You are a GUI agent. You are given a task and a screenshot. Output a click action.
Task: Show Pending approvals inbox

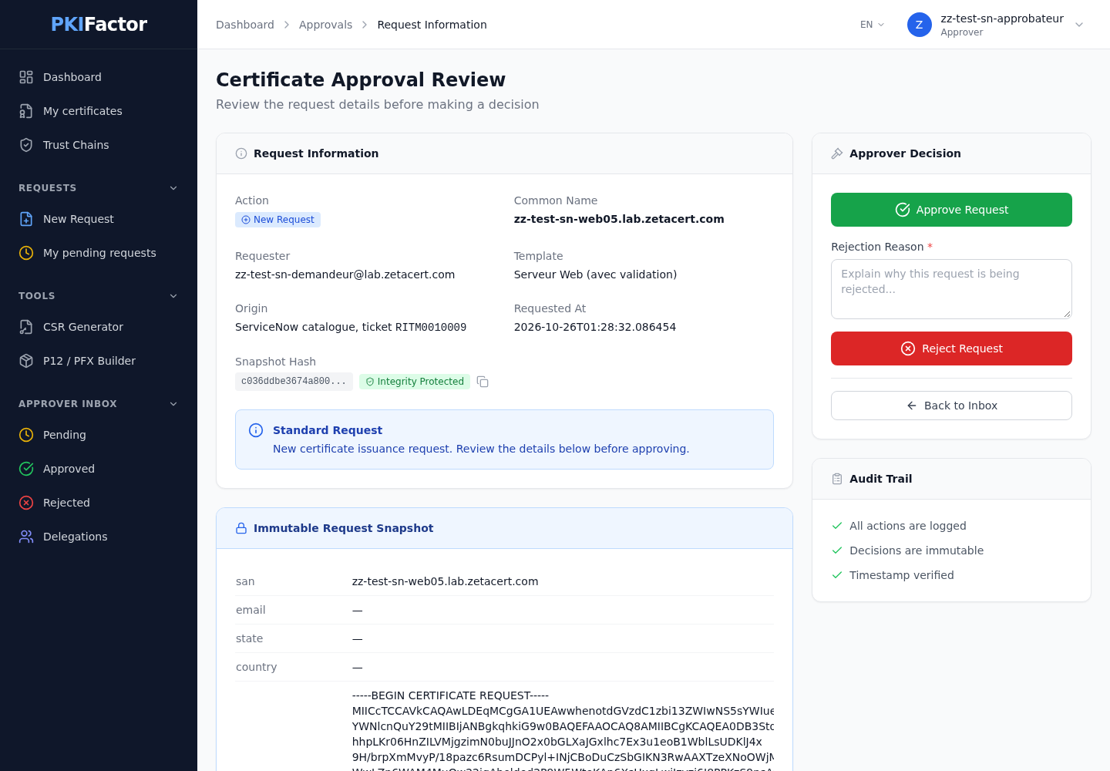click(x=99, y=435)
